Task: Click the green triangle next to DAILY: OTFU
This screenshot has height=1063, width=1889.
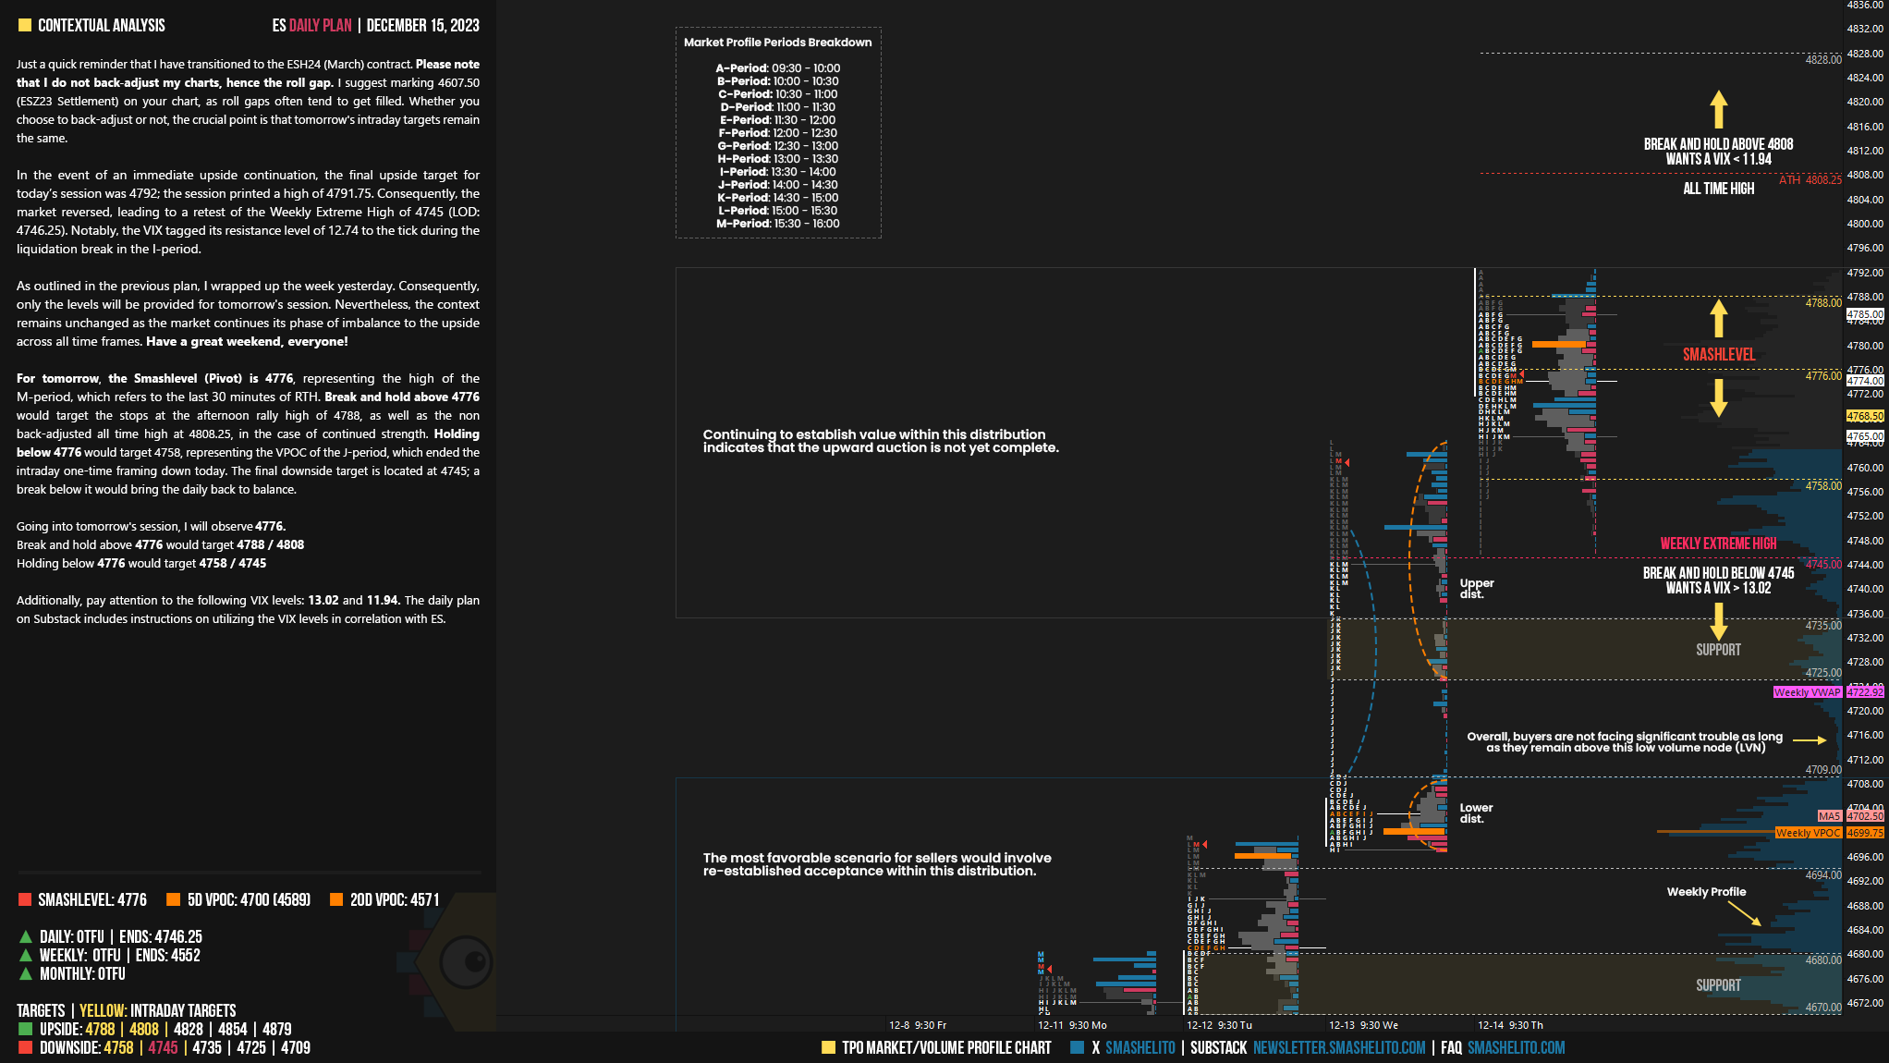Action: point(25,936)
